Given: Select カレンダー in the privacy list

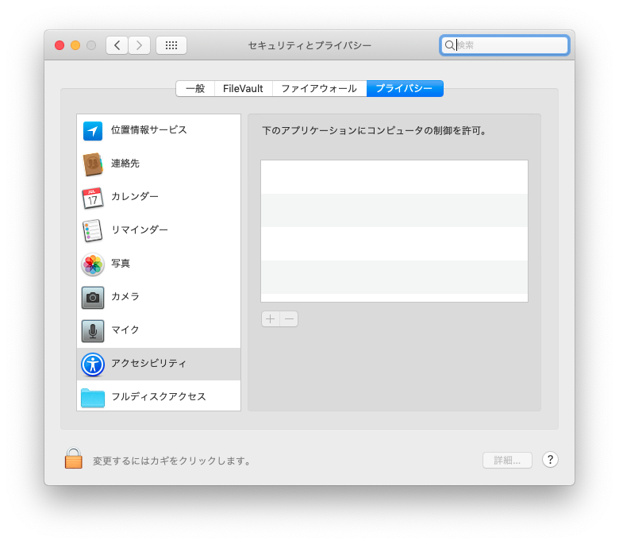Looking at the screenshot, I should (159, 198).
